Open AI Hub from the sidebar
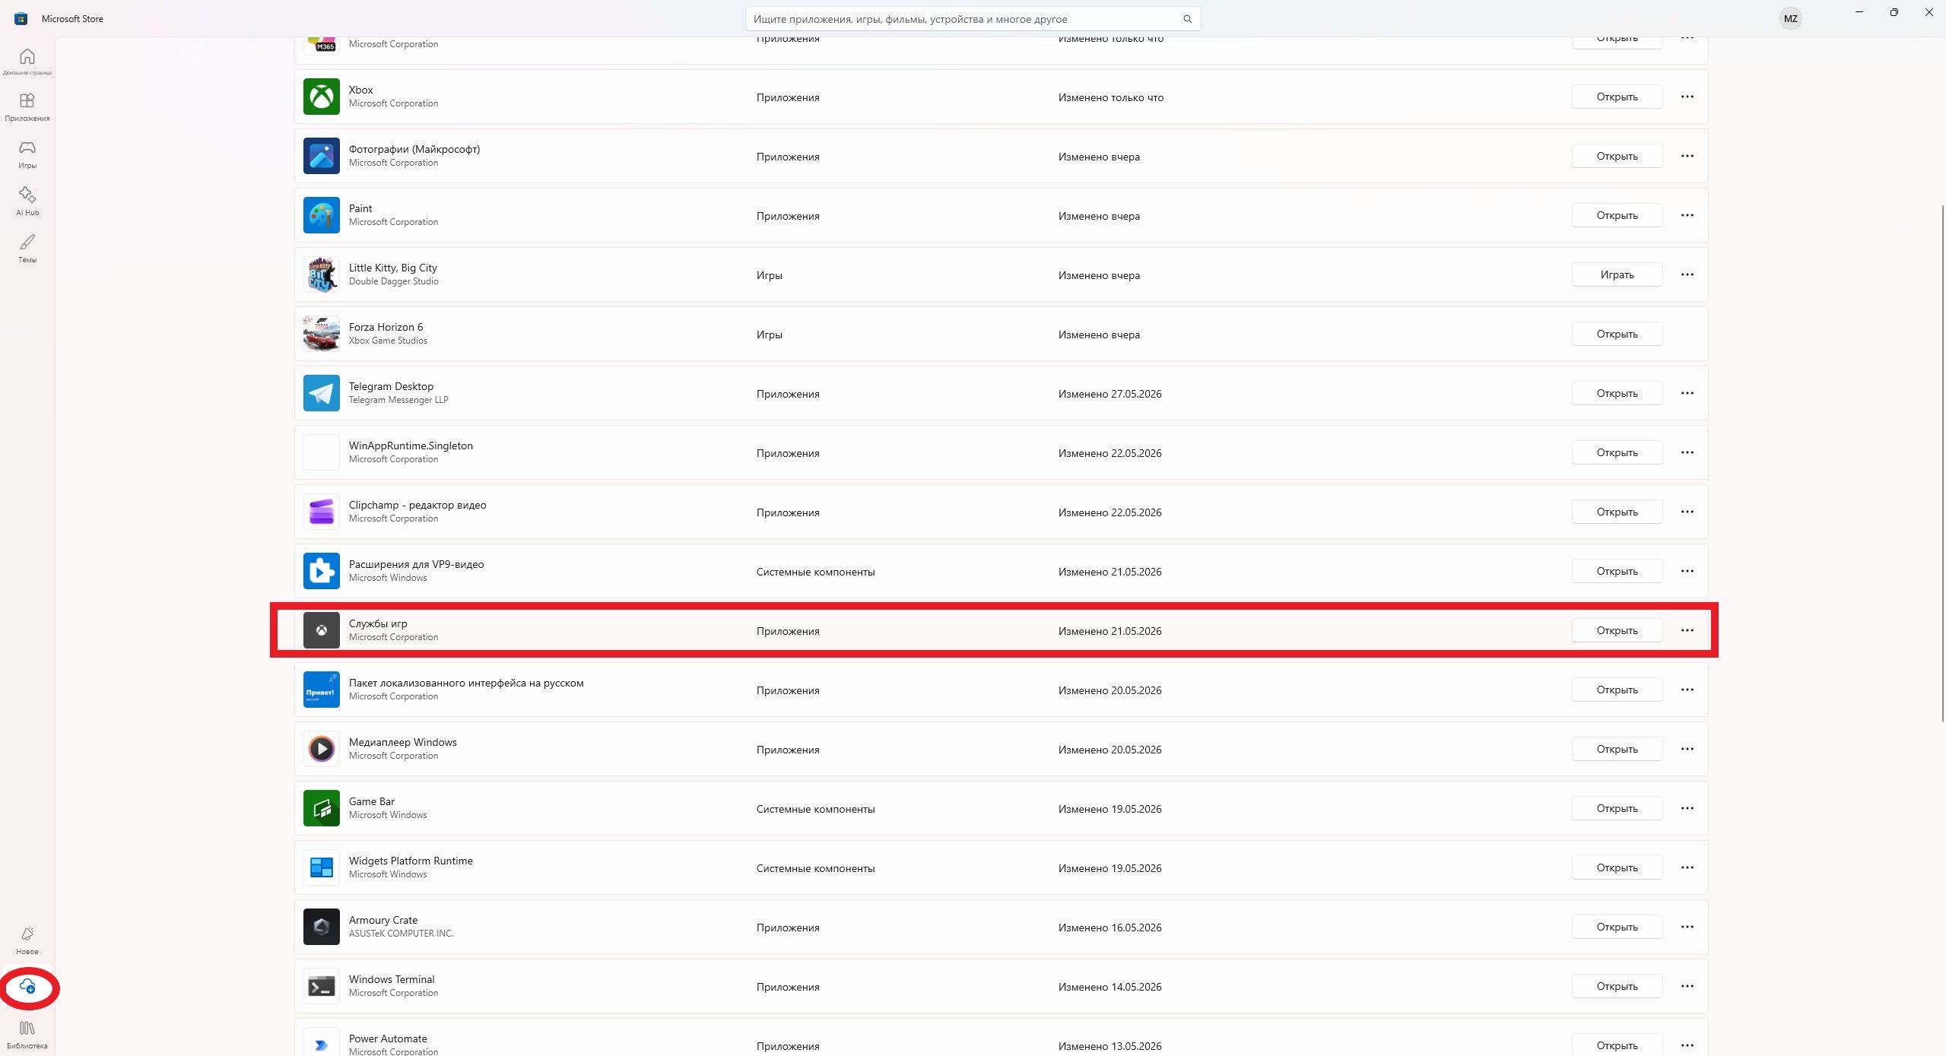The image size is (1946, 1056). coord(27,201)
